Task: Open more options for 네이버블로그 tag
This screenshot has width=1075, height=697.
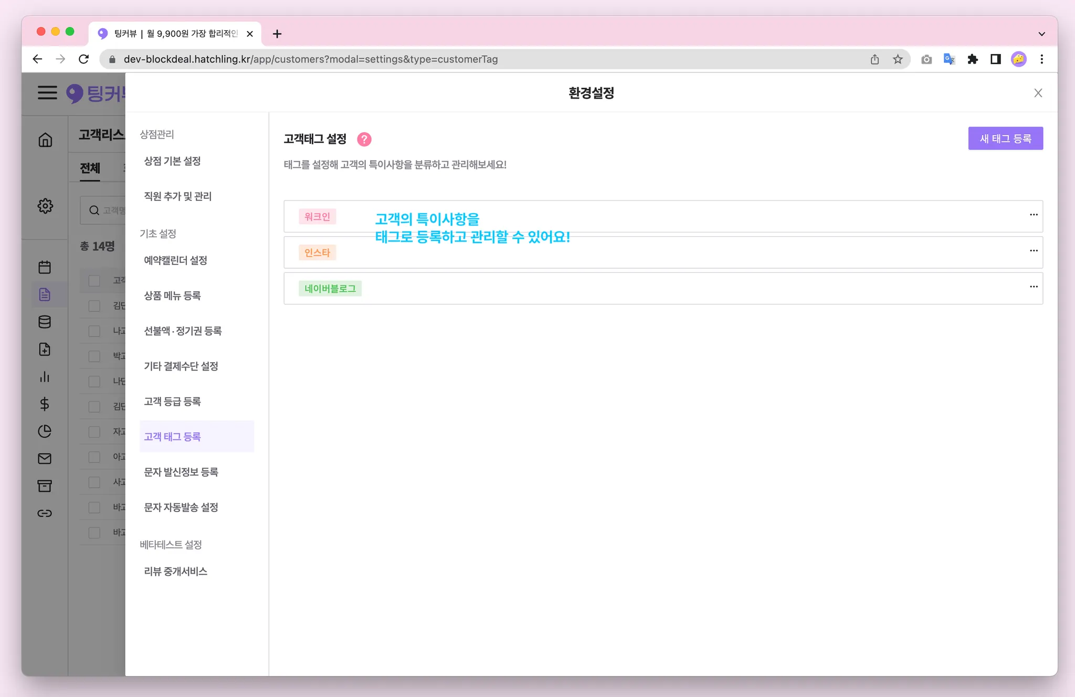Action: pyautogui.click(x=1033, y=287)
